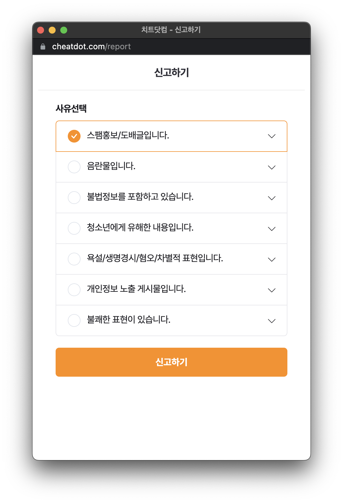Expand the 불쾌한 표현이 있습니다 chevron

(271, 321)
